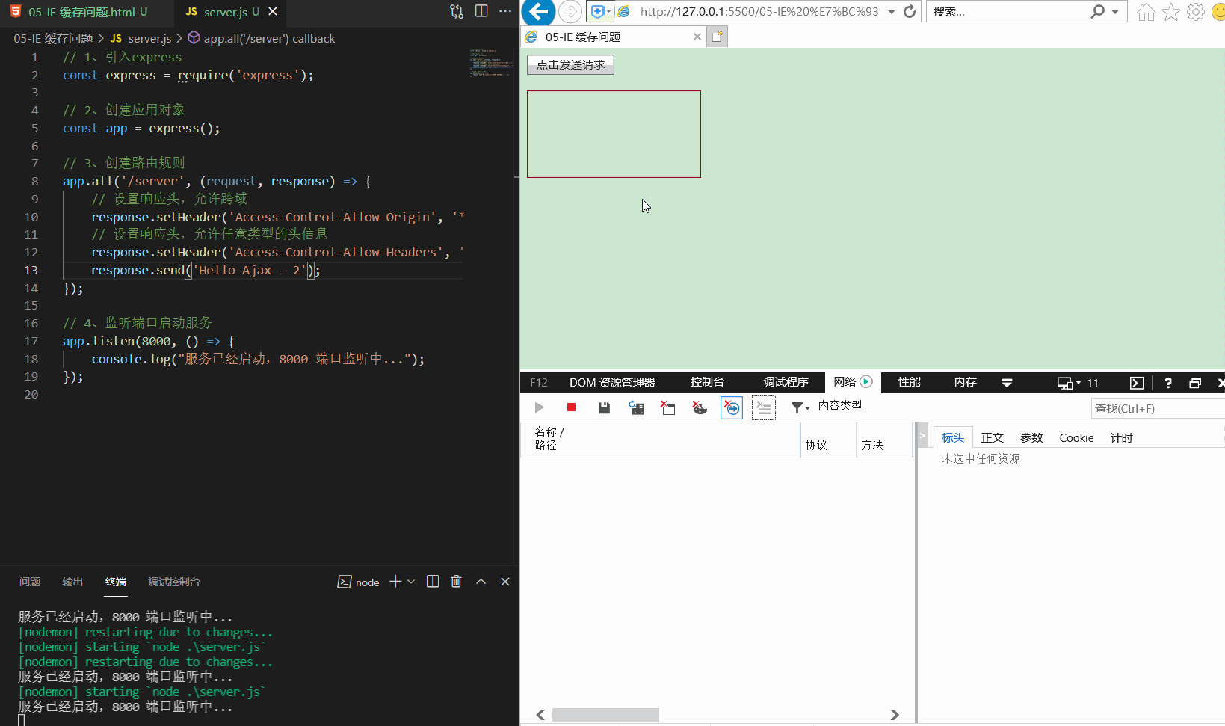This screenshot has height=726, width=1225.
Task: Open the 标头 details tab
Action: point(952,438)
